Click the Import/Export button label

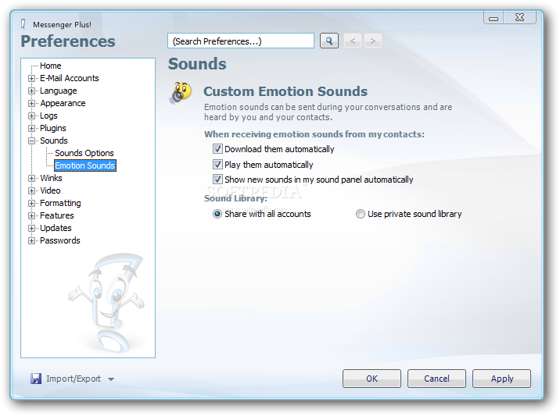pos(74,379)
